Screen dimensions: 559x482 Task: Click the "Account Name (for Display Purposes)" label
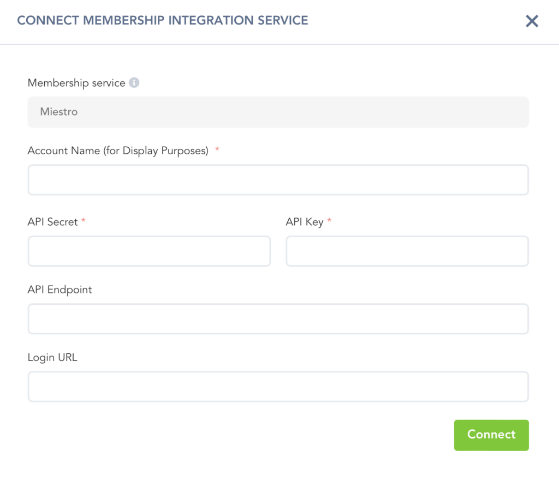coord(118,151)
